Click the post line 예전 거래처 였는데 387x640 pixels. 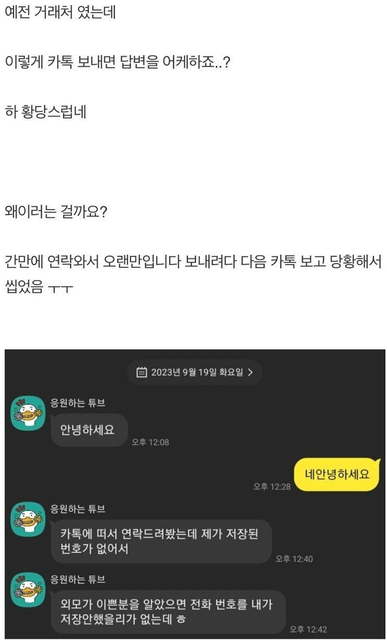pyautogui.click(x=60, y=12)
